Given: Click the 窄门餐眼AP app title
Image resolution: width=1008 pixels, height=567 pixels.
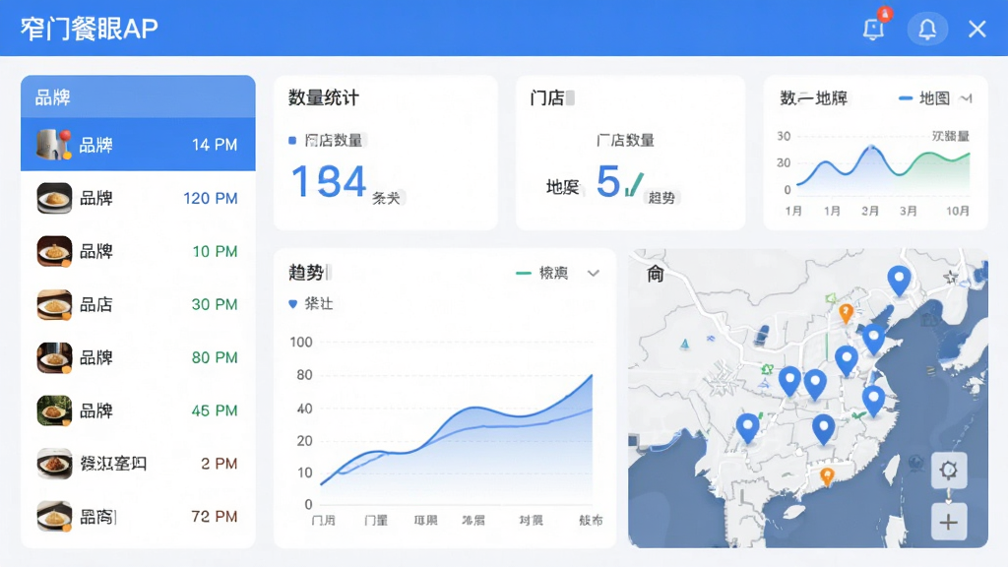Looking at the screenshot, I should (x=90, y=29).
